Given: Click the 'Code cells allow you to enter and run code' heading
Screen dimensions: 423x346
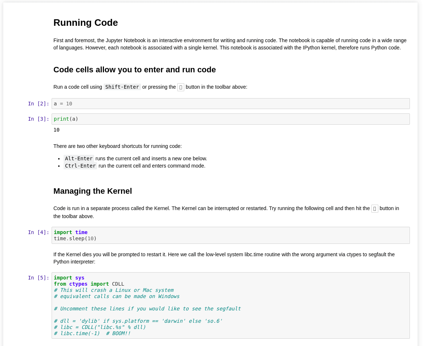Looking at the screenshot, I should pos(134,70).
